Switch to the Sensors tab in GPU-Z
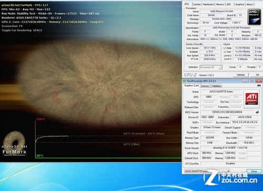The height and width of the screenshot is (191, 263). coord(205,86)
